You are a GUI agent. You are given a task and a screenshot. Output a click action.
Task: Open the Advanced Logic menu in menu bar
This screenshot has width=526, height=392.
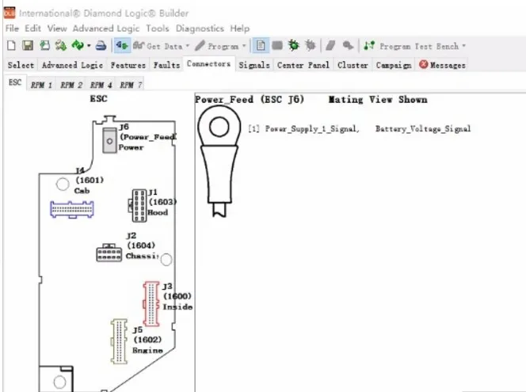point(105,29)
